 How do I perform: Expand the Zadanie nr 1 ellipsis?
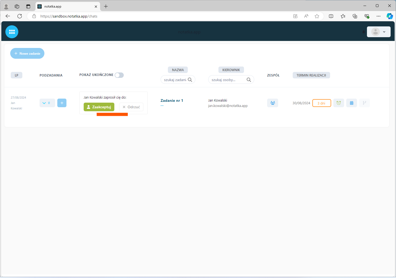coord(162,106)
